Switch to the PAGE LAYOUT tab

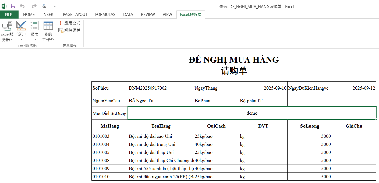[x=75, y=15]
